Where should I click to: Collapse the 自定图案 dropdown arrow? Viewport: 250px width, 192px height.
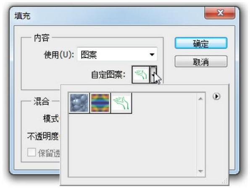click(x=153, y=75)
